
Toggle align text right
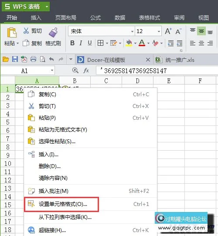pos(210,43)
